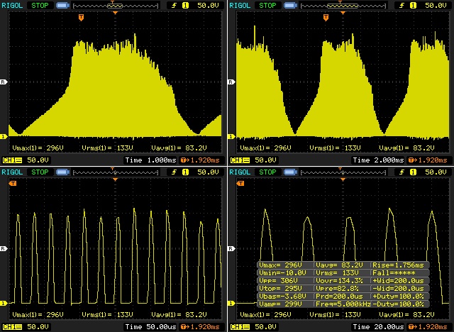
Task: Click 'Prd=200.0us' in the measurement table
Action: pos(339,296)
